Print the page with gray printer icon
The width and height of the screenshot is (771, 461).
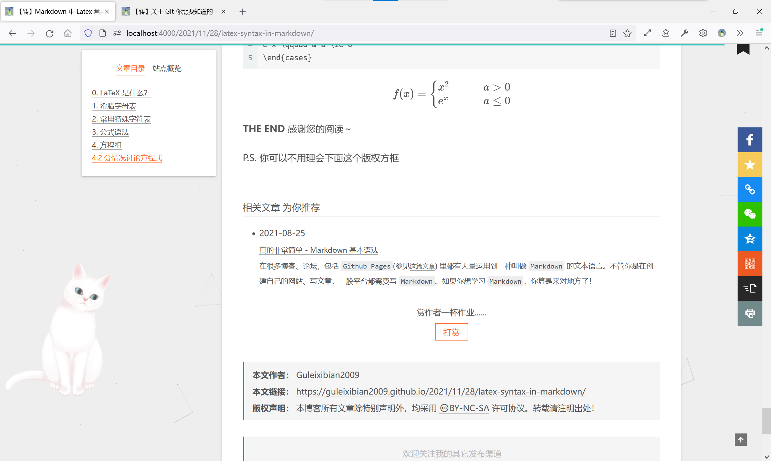(x=750, y=313)
